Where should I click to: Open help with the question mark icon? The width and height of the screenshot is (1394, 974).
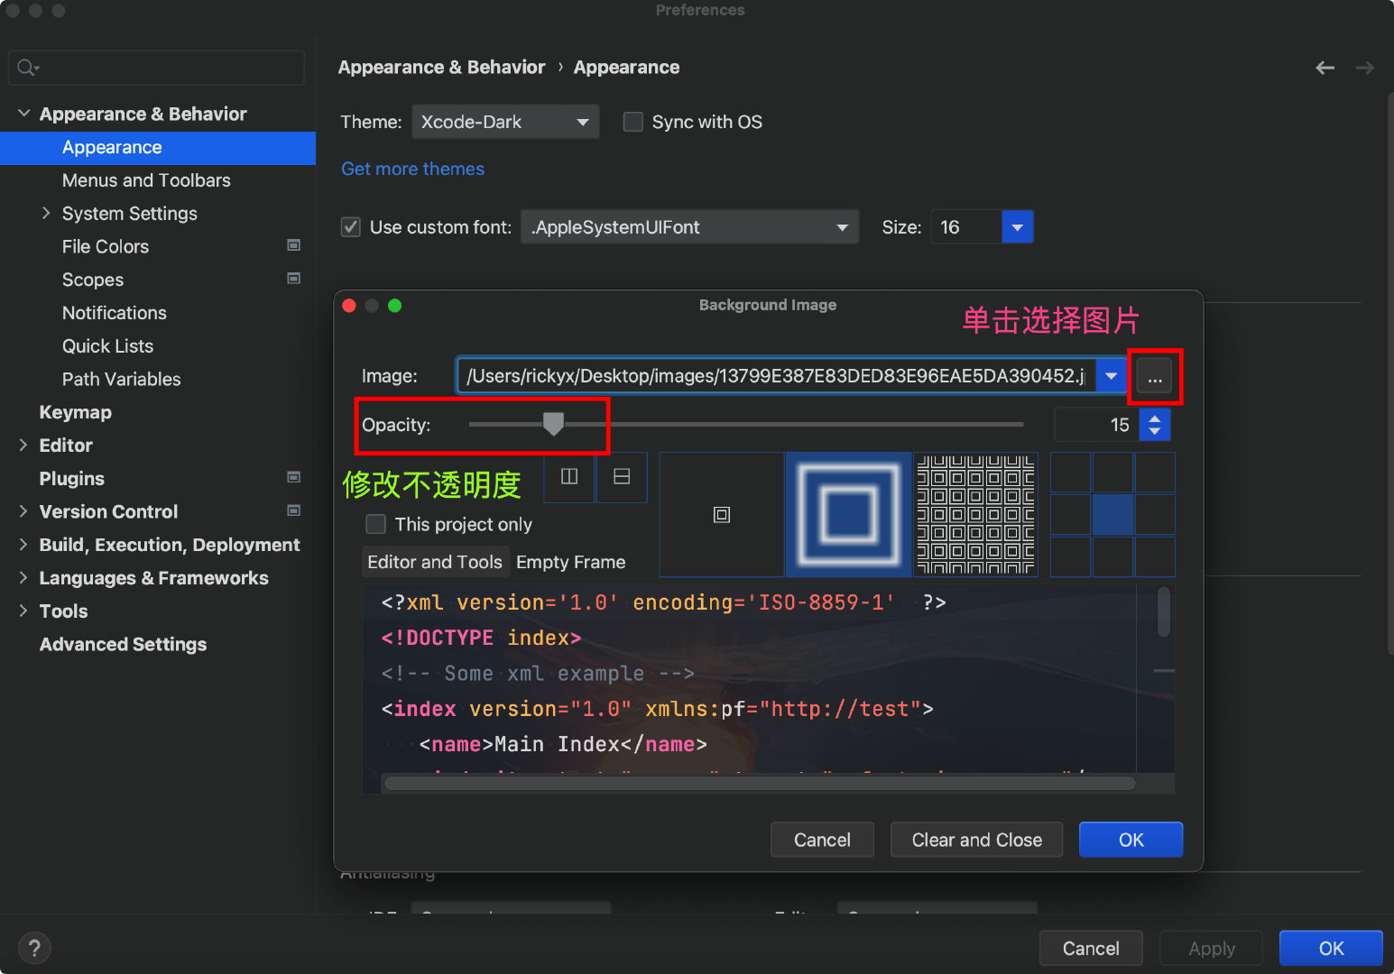(x=34, y=948)
